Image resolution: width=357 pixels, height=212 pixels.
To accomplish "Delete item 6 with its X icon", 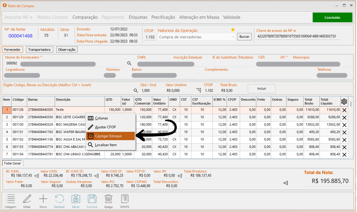I will point(344,147).
